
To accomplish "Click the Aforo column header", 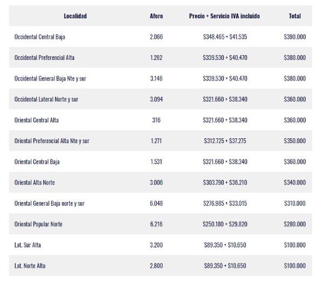I will tap(156, 16).
